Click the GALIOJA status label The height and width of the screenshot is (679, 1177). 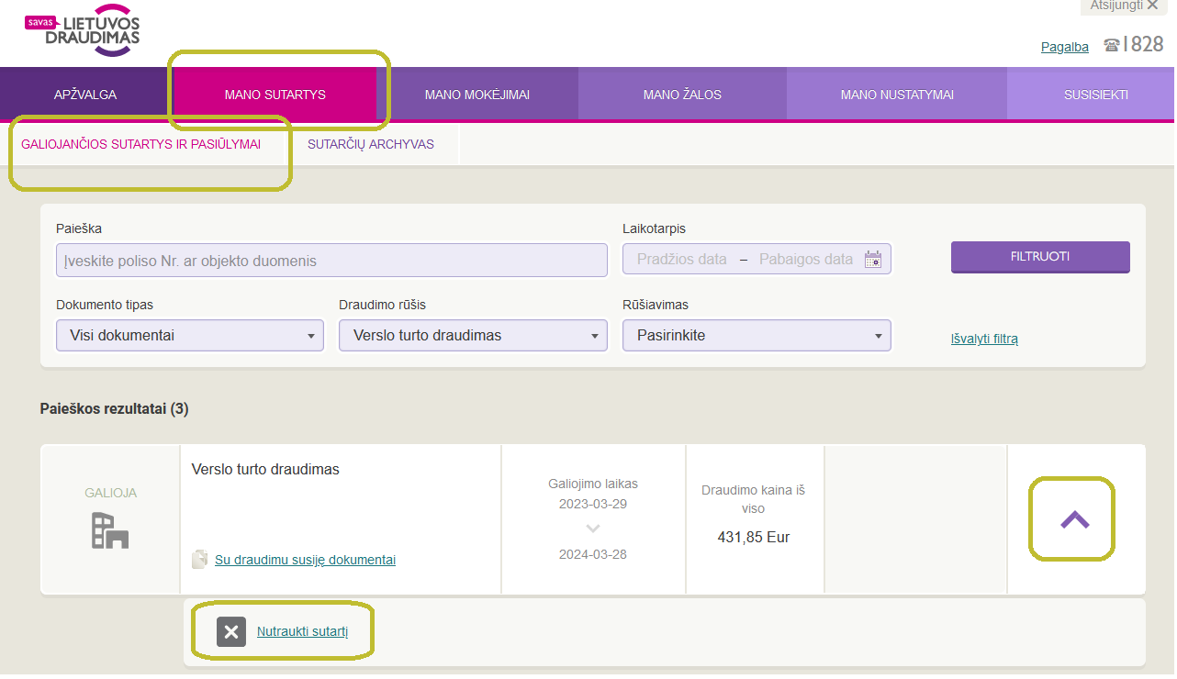(110, 493)
